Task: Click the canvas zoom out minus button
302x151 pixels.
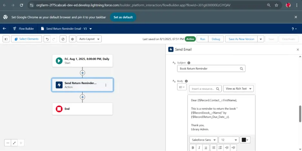Action: (8, 143)
